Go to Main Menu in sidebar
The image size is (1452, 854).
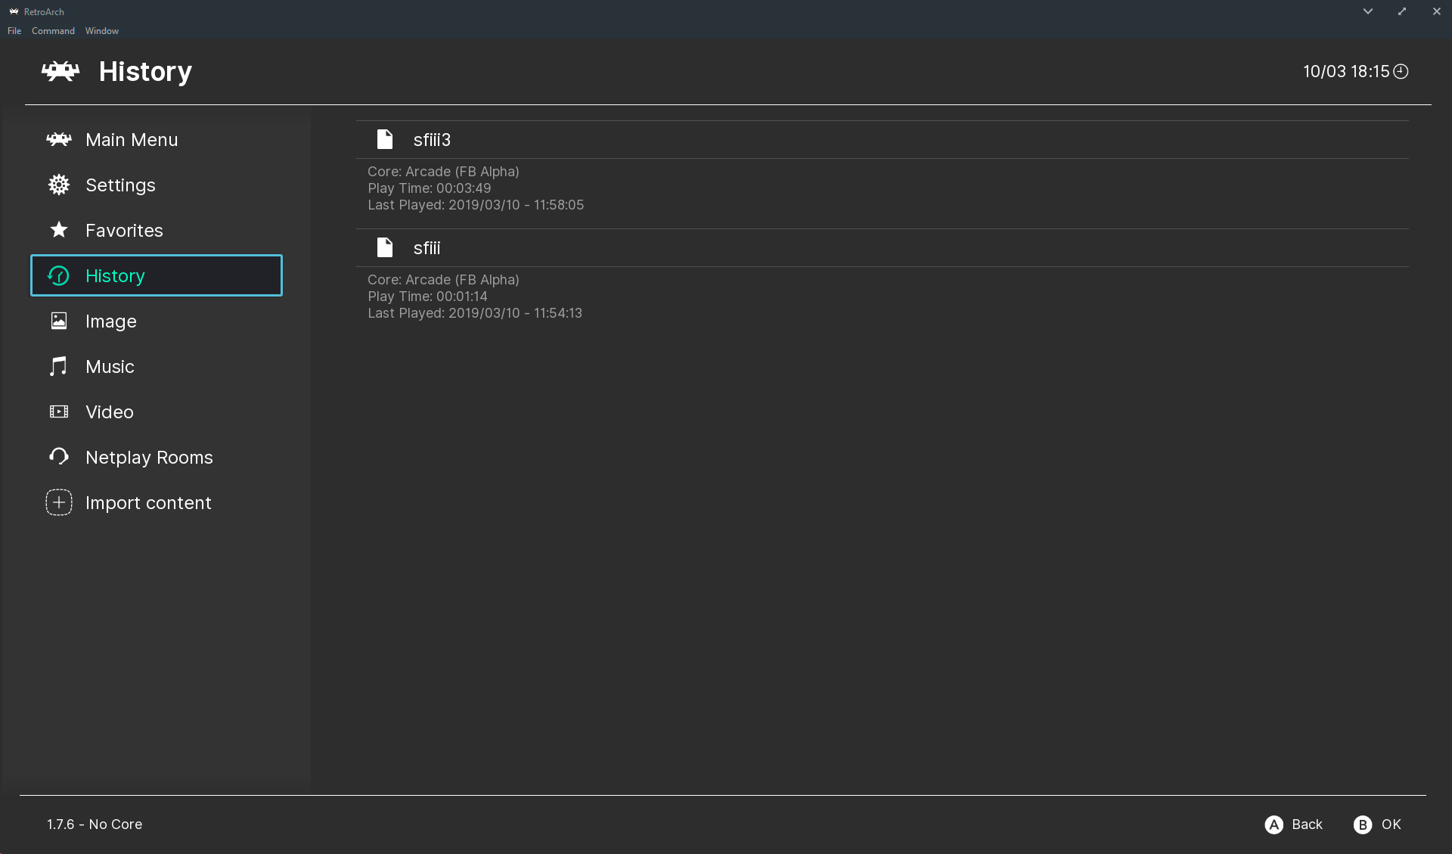coord(132,140)
